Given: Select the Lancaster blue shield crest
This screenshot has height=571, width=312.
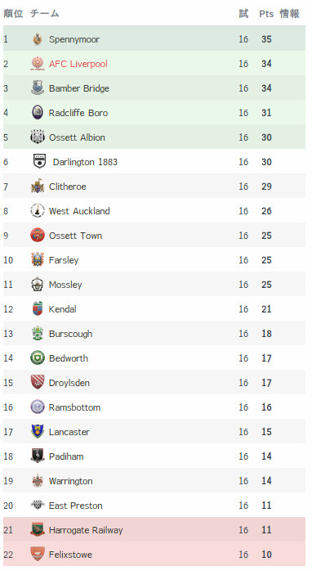Looking at the screenshot, I should coord(38,432).
